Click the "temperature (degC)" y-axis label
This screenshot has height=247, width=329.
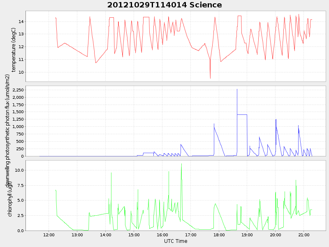tap(14, 50)
